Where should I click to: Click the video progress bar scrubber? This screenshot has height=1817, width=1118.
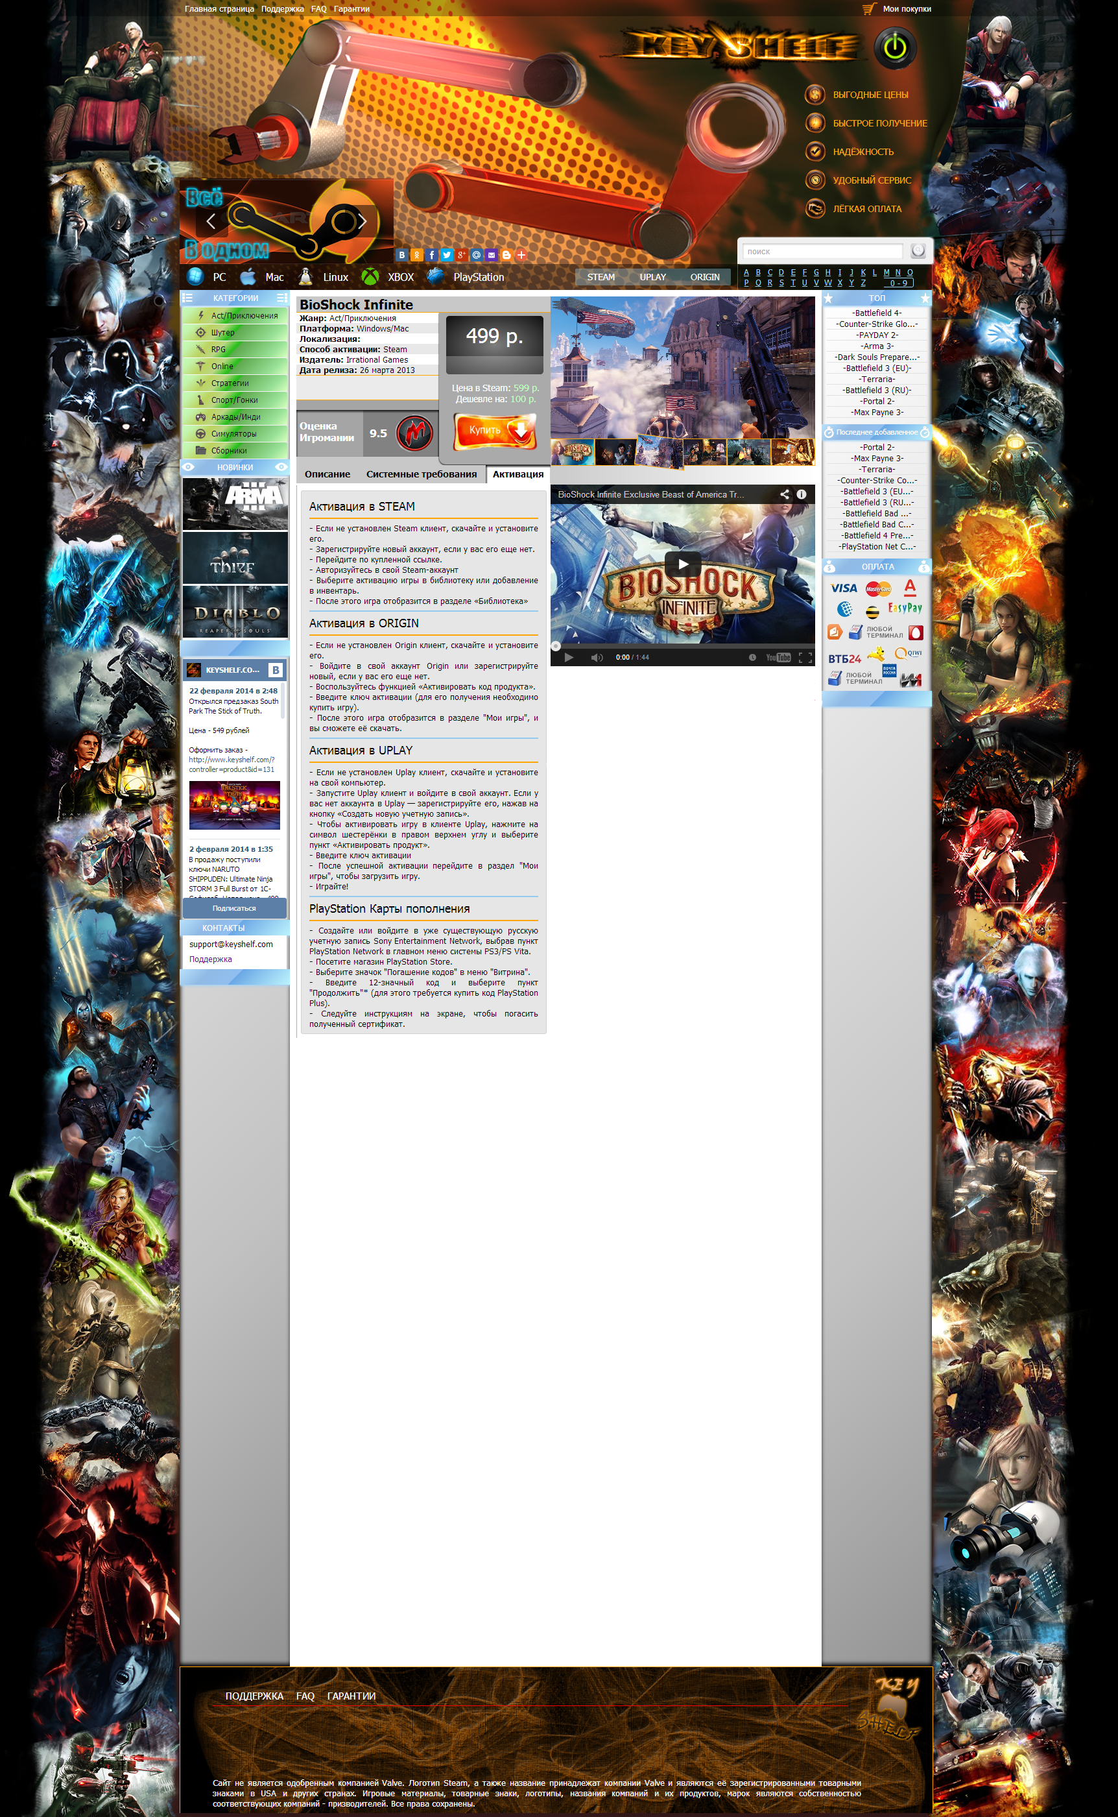[x=556, y=645]
